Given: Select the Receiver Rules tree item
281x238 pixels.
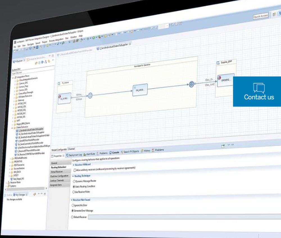Looking at the screenshot, I should pos(14,182).
